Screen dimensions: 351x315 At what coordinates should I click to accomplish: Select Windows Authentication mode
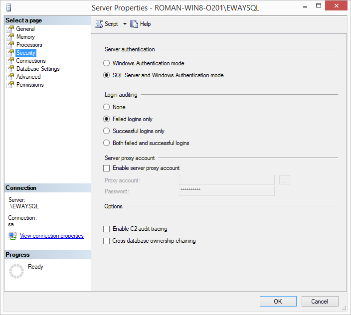pyautogui.click(x=106, y=63)
